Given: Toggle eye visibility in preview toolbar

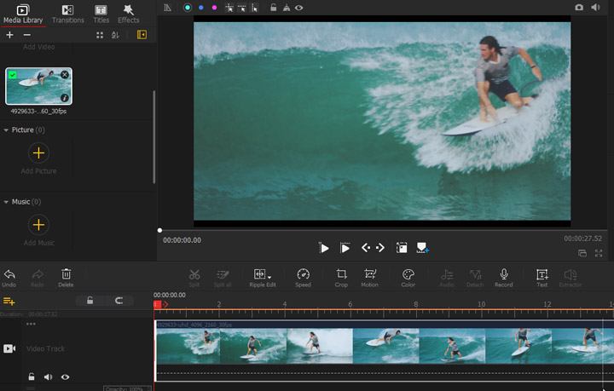Looking at the screenshot, I should click(x=298, y=8).
